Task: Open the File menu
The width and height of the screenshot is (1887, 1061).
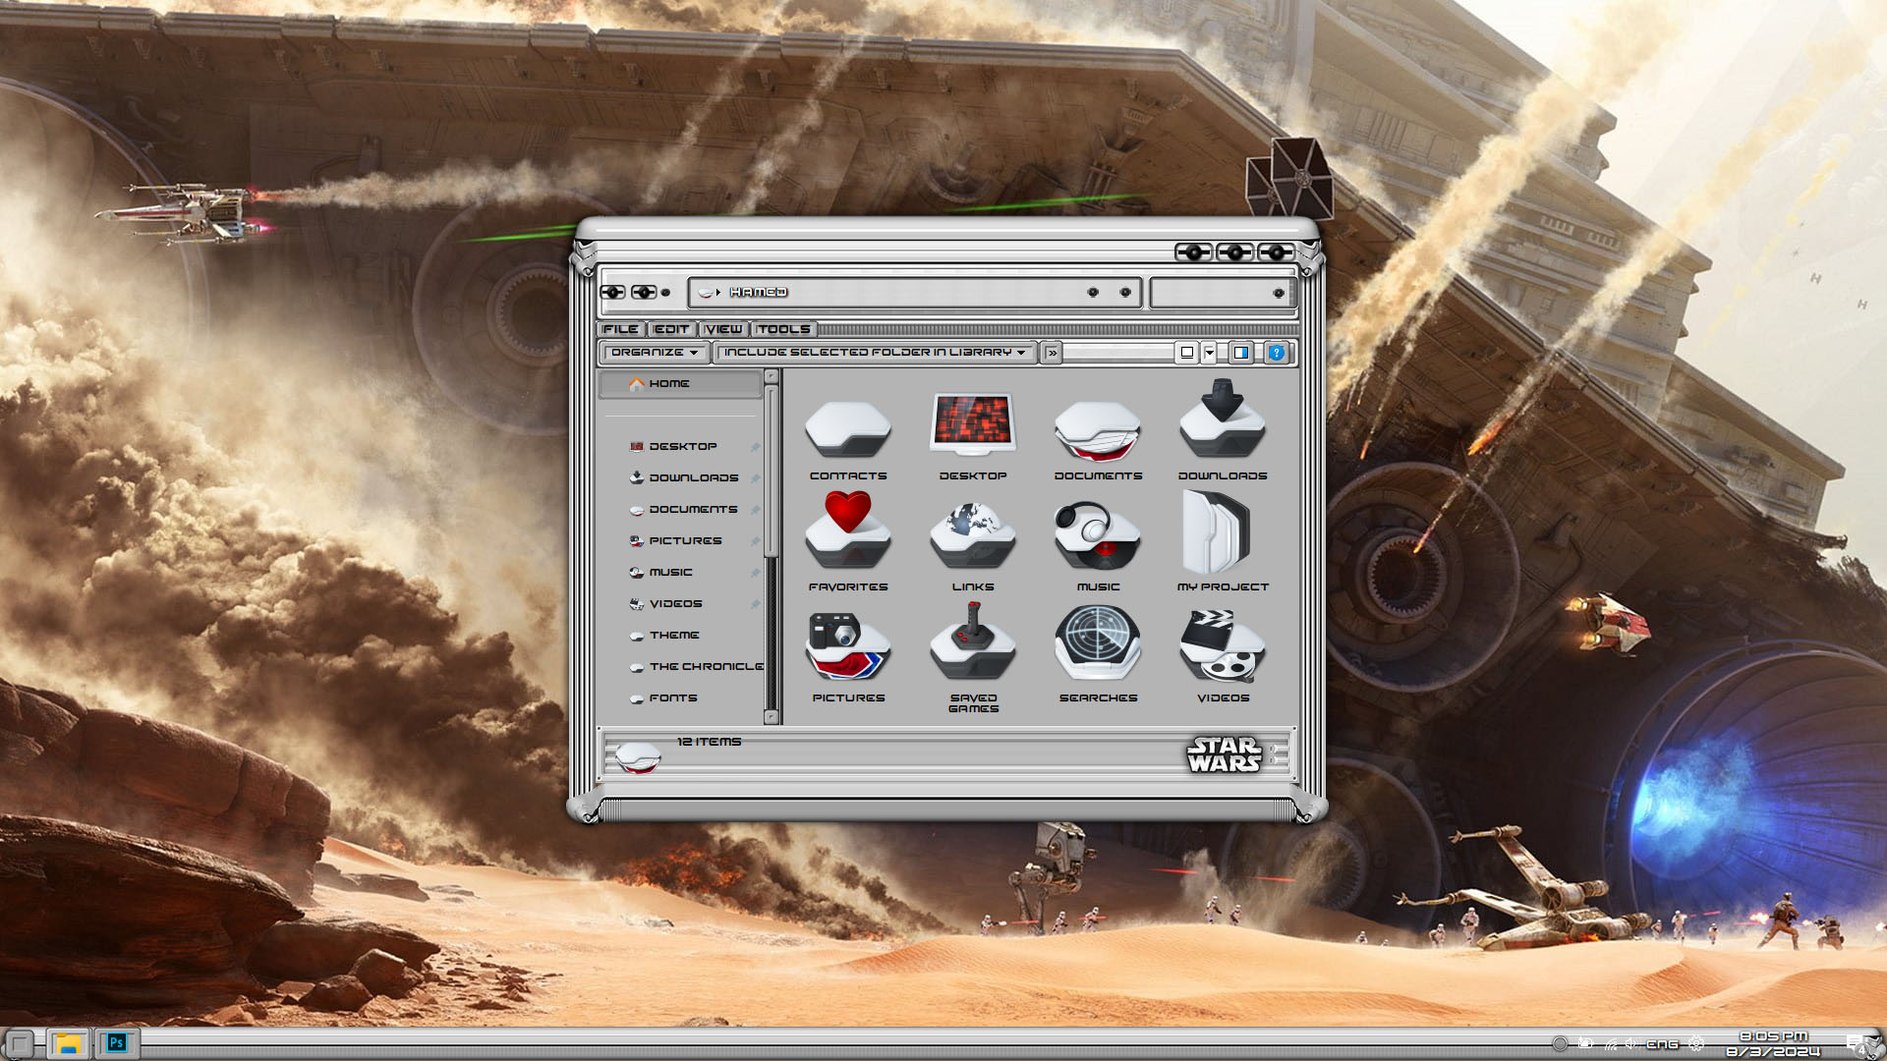Action: pos(620,330)
